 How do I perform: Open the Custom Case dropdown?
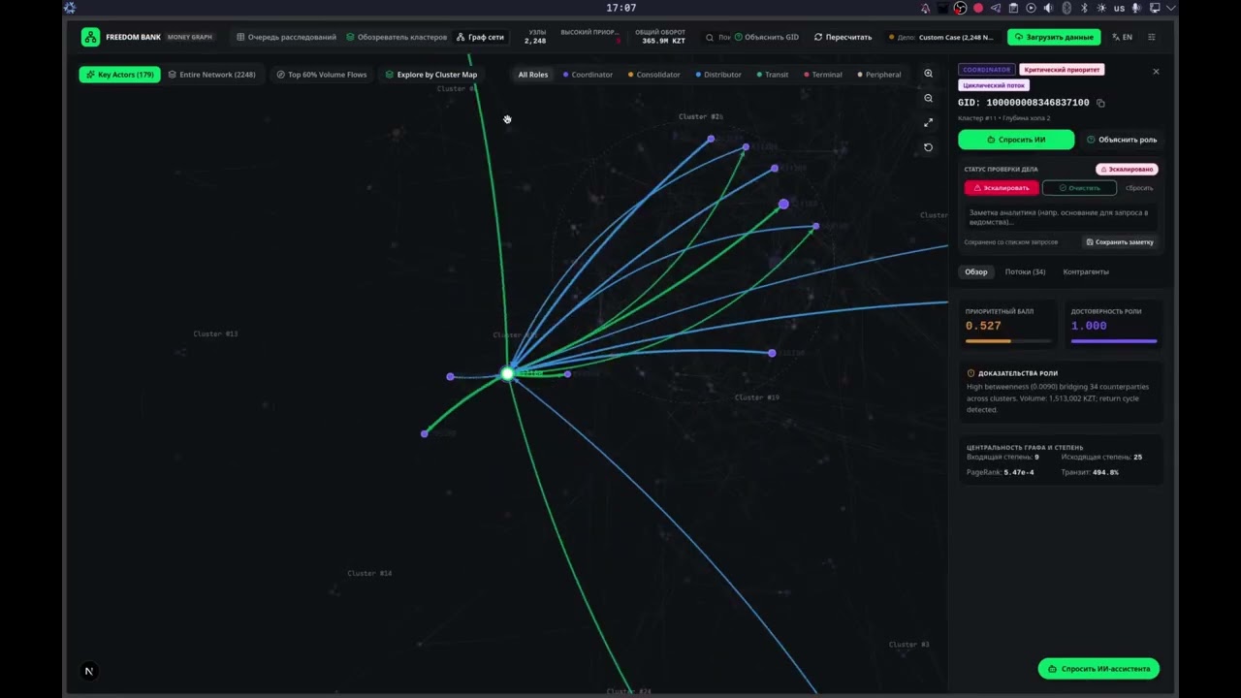click(943, 37)
